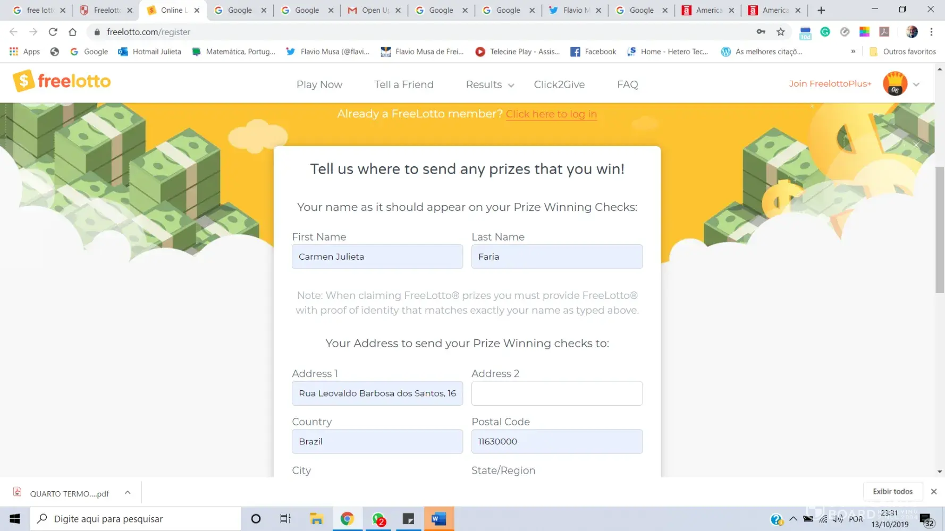Open the 10d calendar extension
This screenshot has width=945, height=531.
tap(805, 33)
